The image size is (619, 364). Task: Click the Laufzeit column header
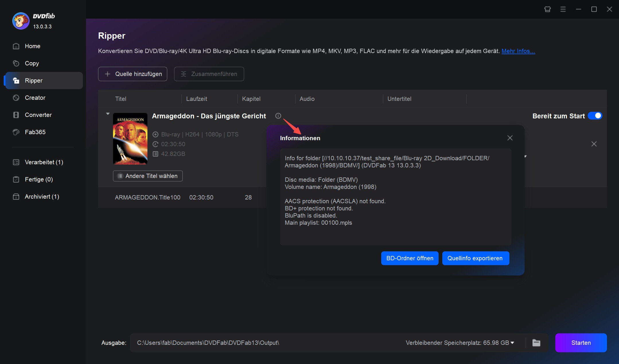196,99
